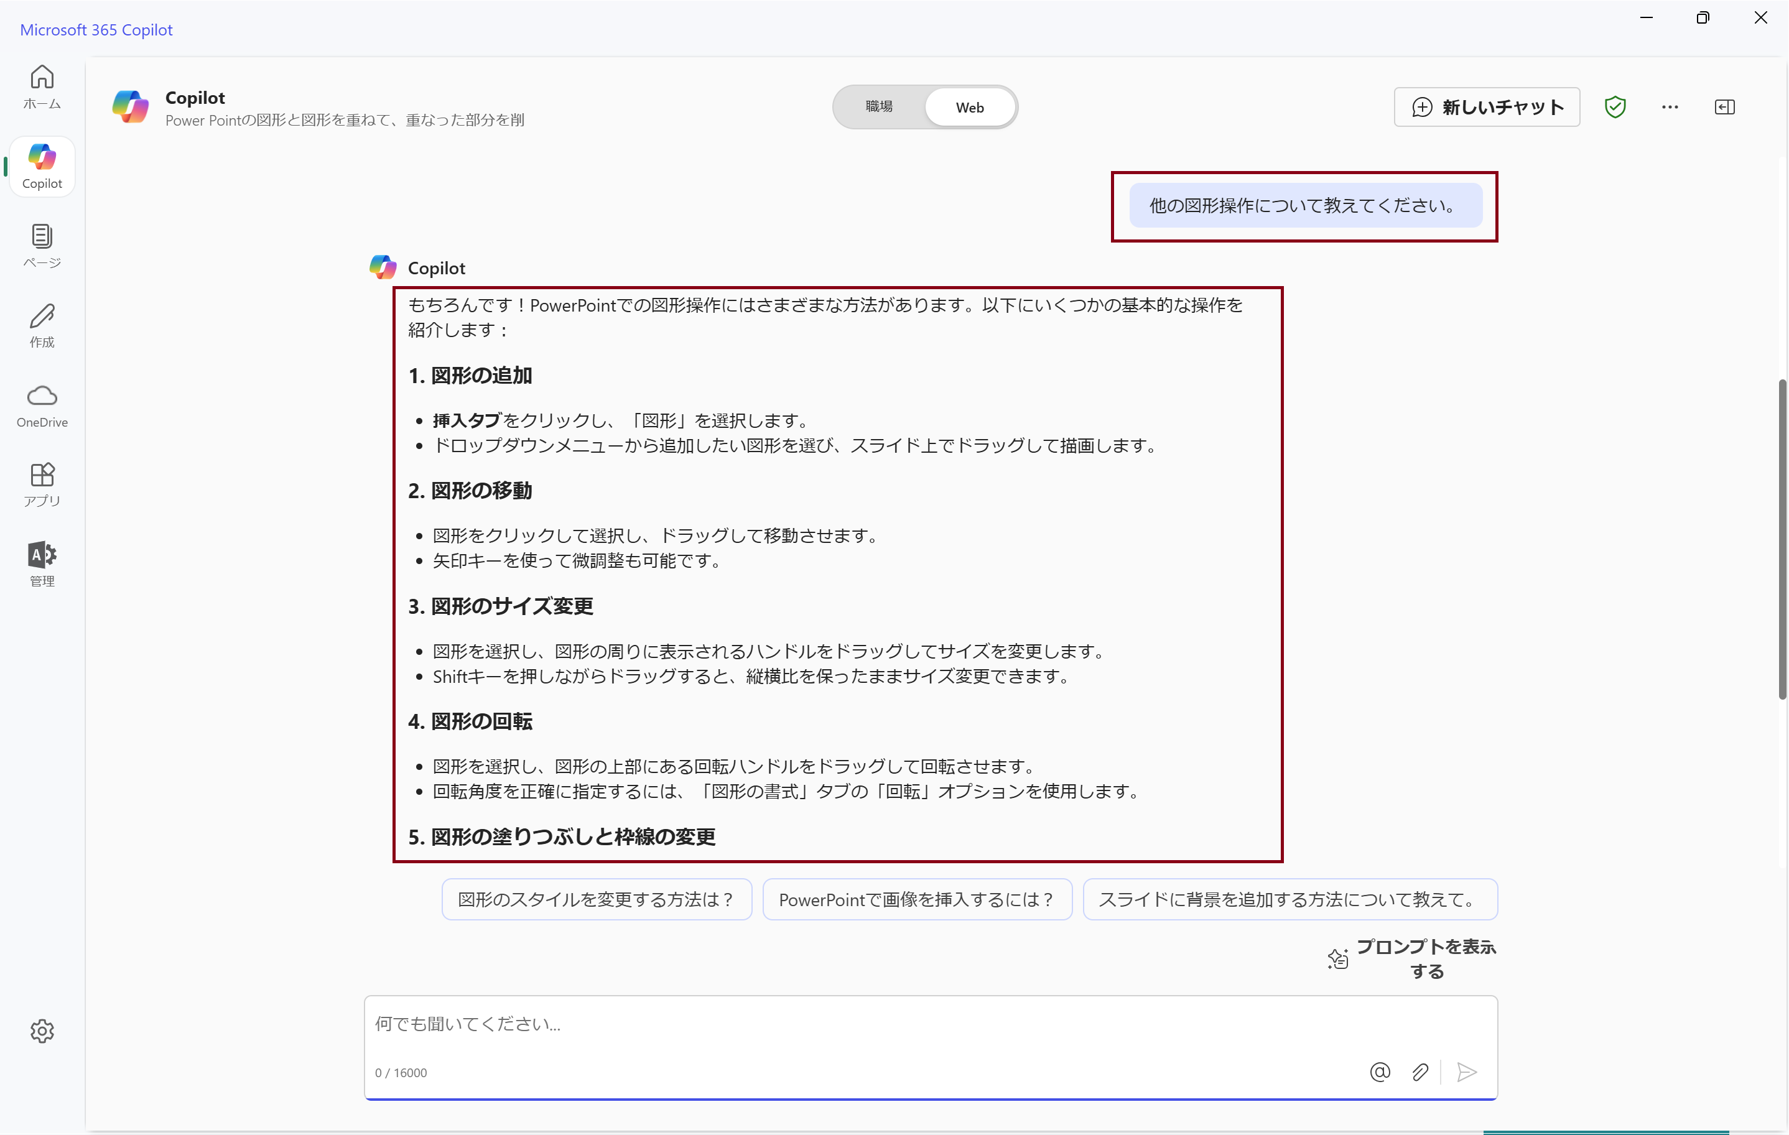Click the green shield protection icon
The height and width of the screenshot is (1135, 1789).
pos(1615,107)
